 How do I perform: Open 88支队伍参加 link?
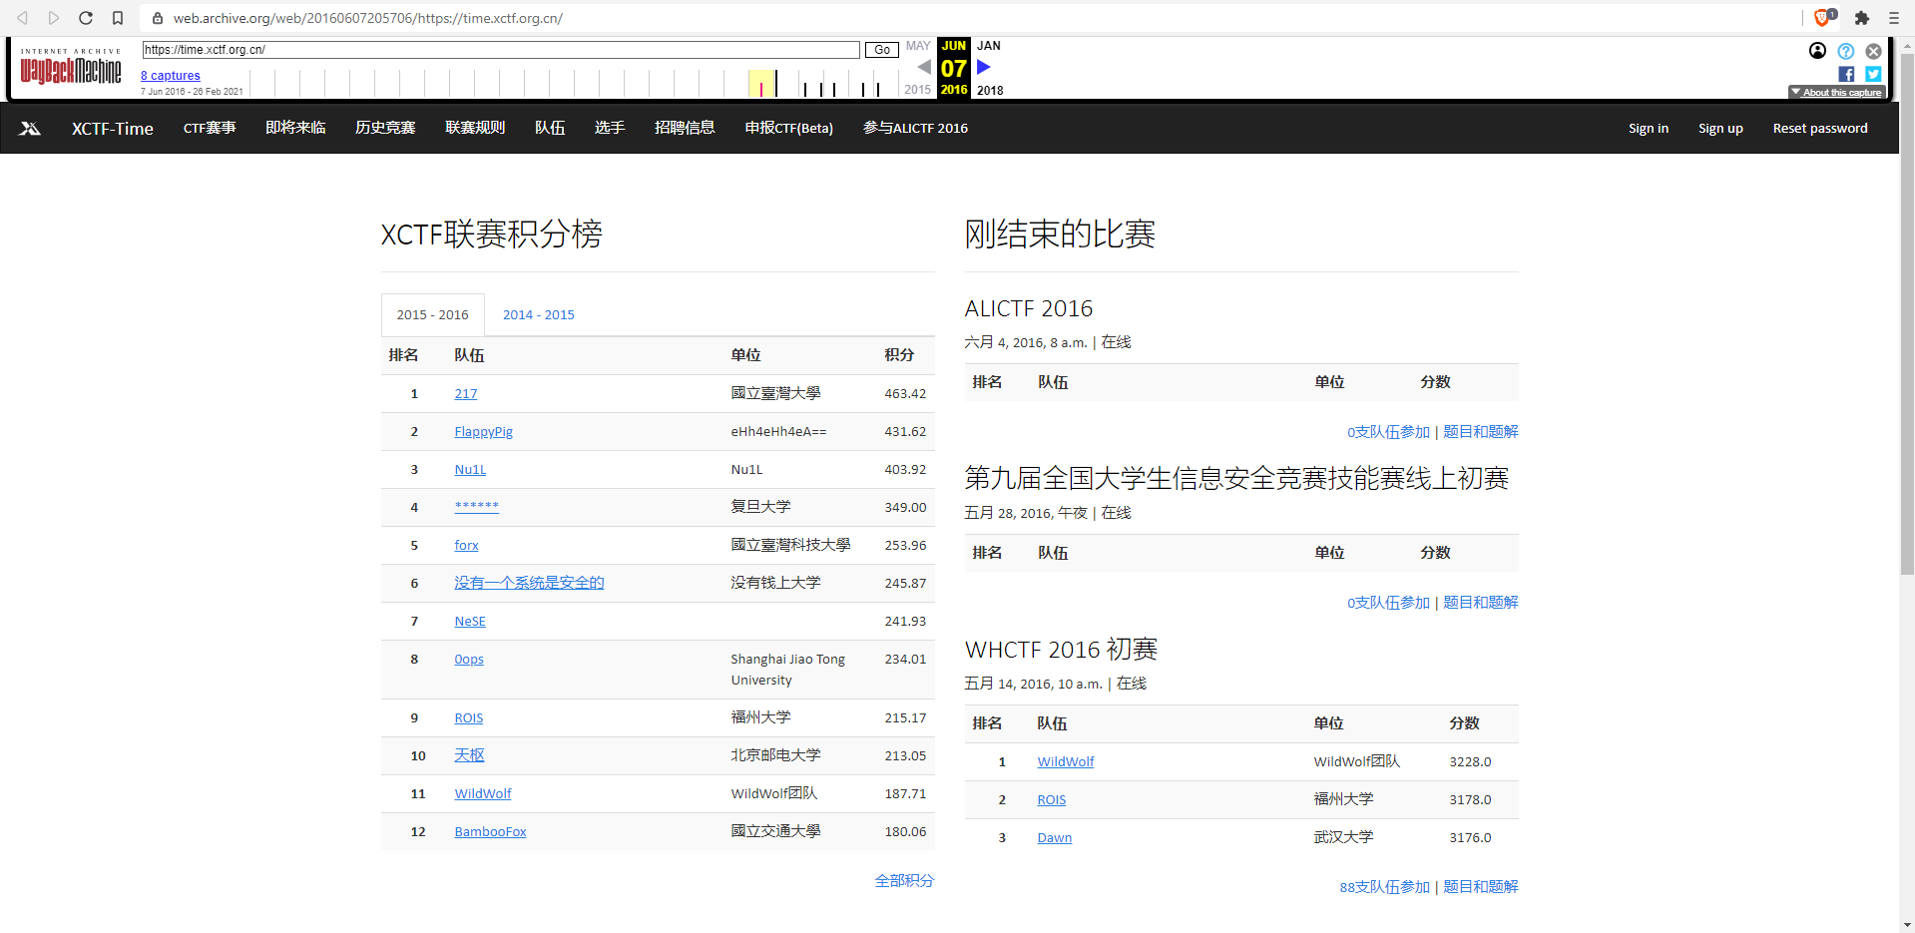click(1385, 887)
